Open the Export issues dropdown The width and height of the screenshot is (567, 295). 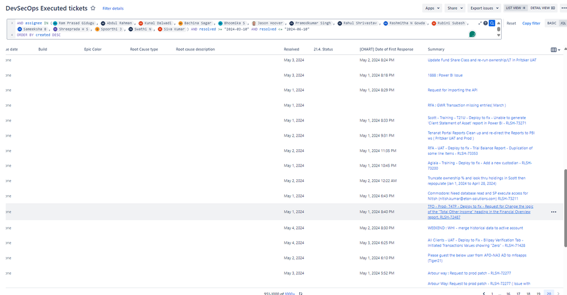pos(485,8)
